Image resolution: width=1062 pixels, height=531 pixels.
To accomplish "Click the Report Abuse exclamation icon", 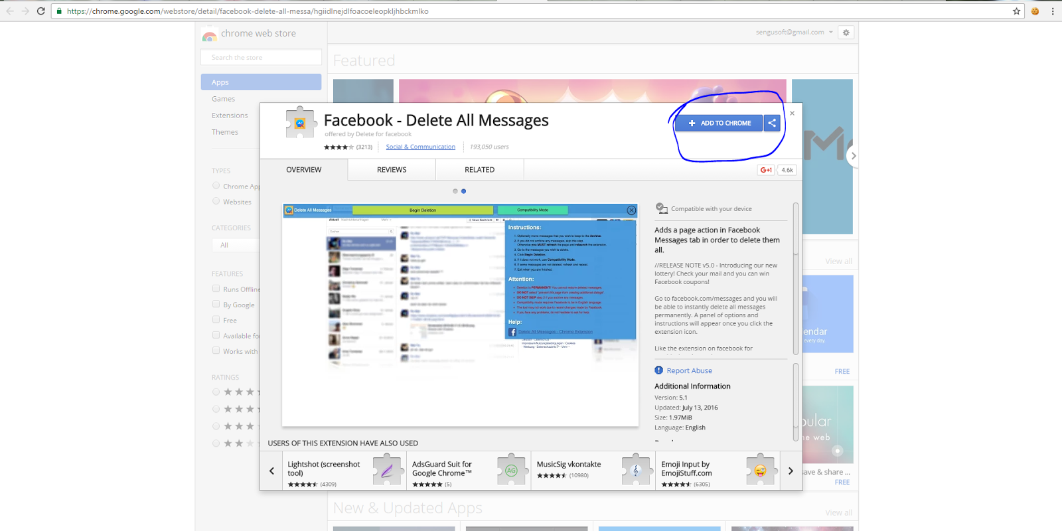I will coord(658,370).
